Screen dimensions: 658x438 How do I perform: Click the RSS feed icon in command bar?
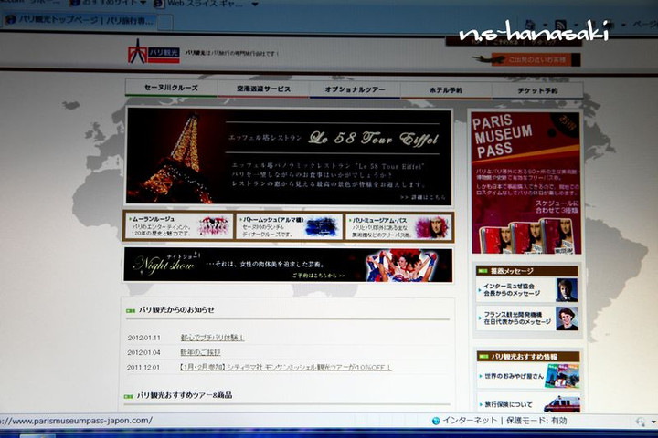(560, 26)
